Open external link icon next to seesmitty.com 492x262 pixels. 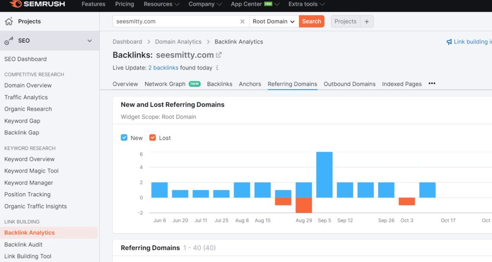(219, 55)
